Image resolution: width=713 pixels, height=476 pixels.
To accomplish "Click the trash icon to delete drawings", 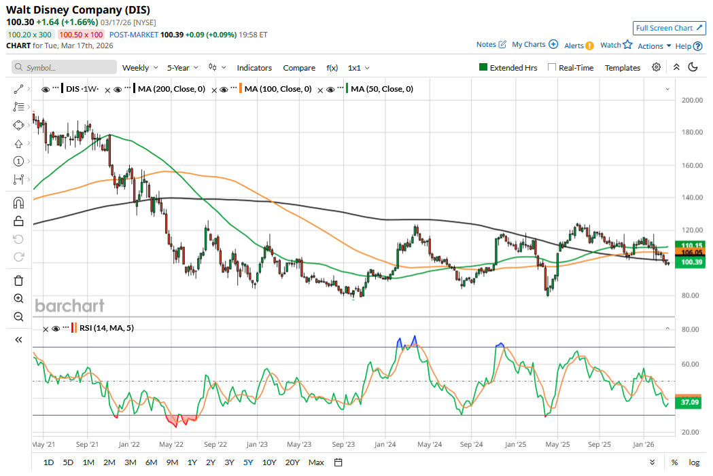I will pyautogui.click(x=18, y=280).
